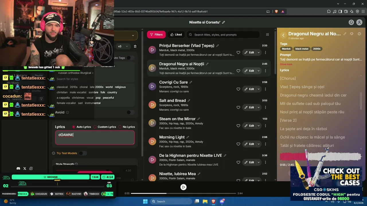The width and height of the screenshot is (367, 206).
Task: Enable Try Test Models switch
Action: 83,153
